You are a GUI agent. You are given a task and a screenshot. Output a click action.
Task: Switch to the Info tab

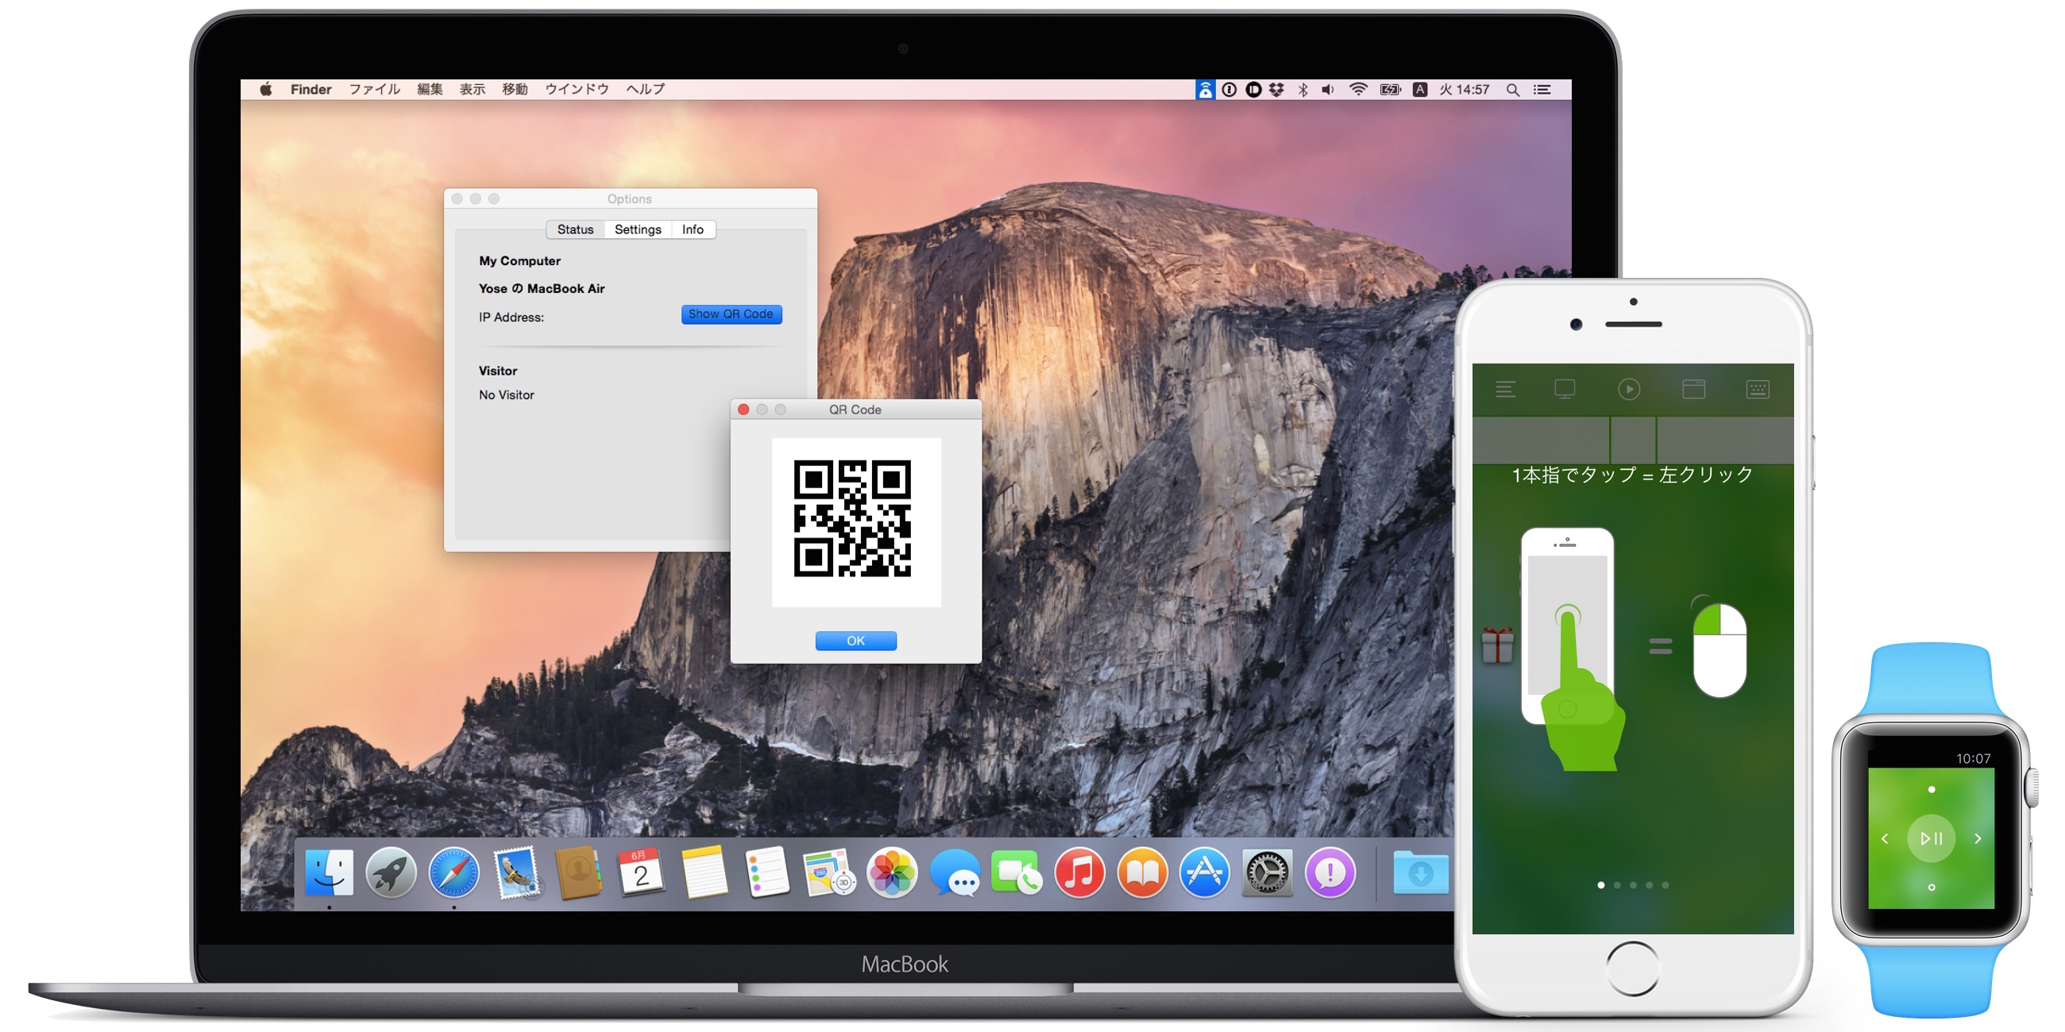tap(693, 230)
